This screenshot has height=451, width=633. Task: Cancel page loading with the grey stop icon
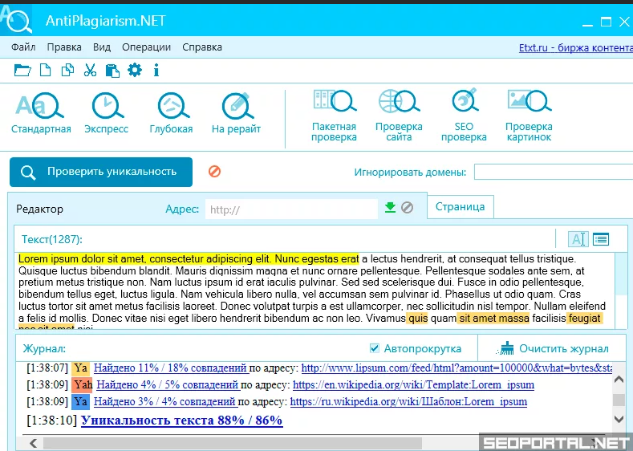pyautogui.click(x=407, y=208)
